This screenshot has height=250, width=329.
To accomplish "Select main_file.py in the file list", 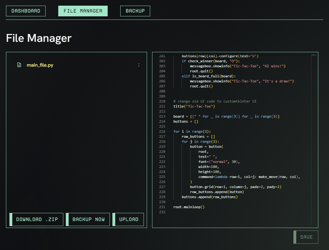I will tap(40, 65).
